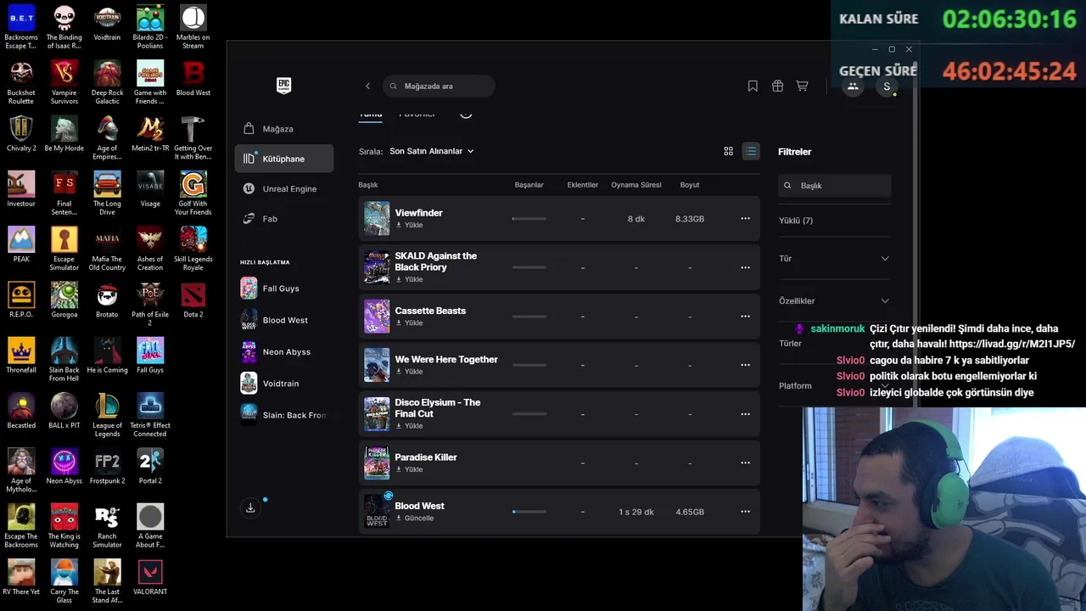Screen dimensions: 1086x611
Task: Select Brotato desktop icon
Action: click(x=107, y=300)
